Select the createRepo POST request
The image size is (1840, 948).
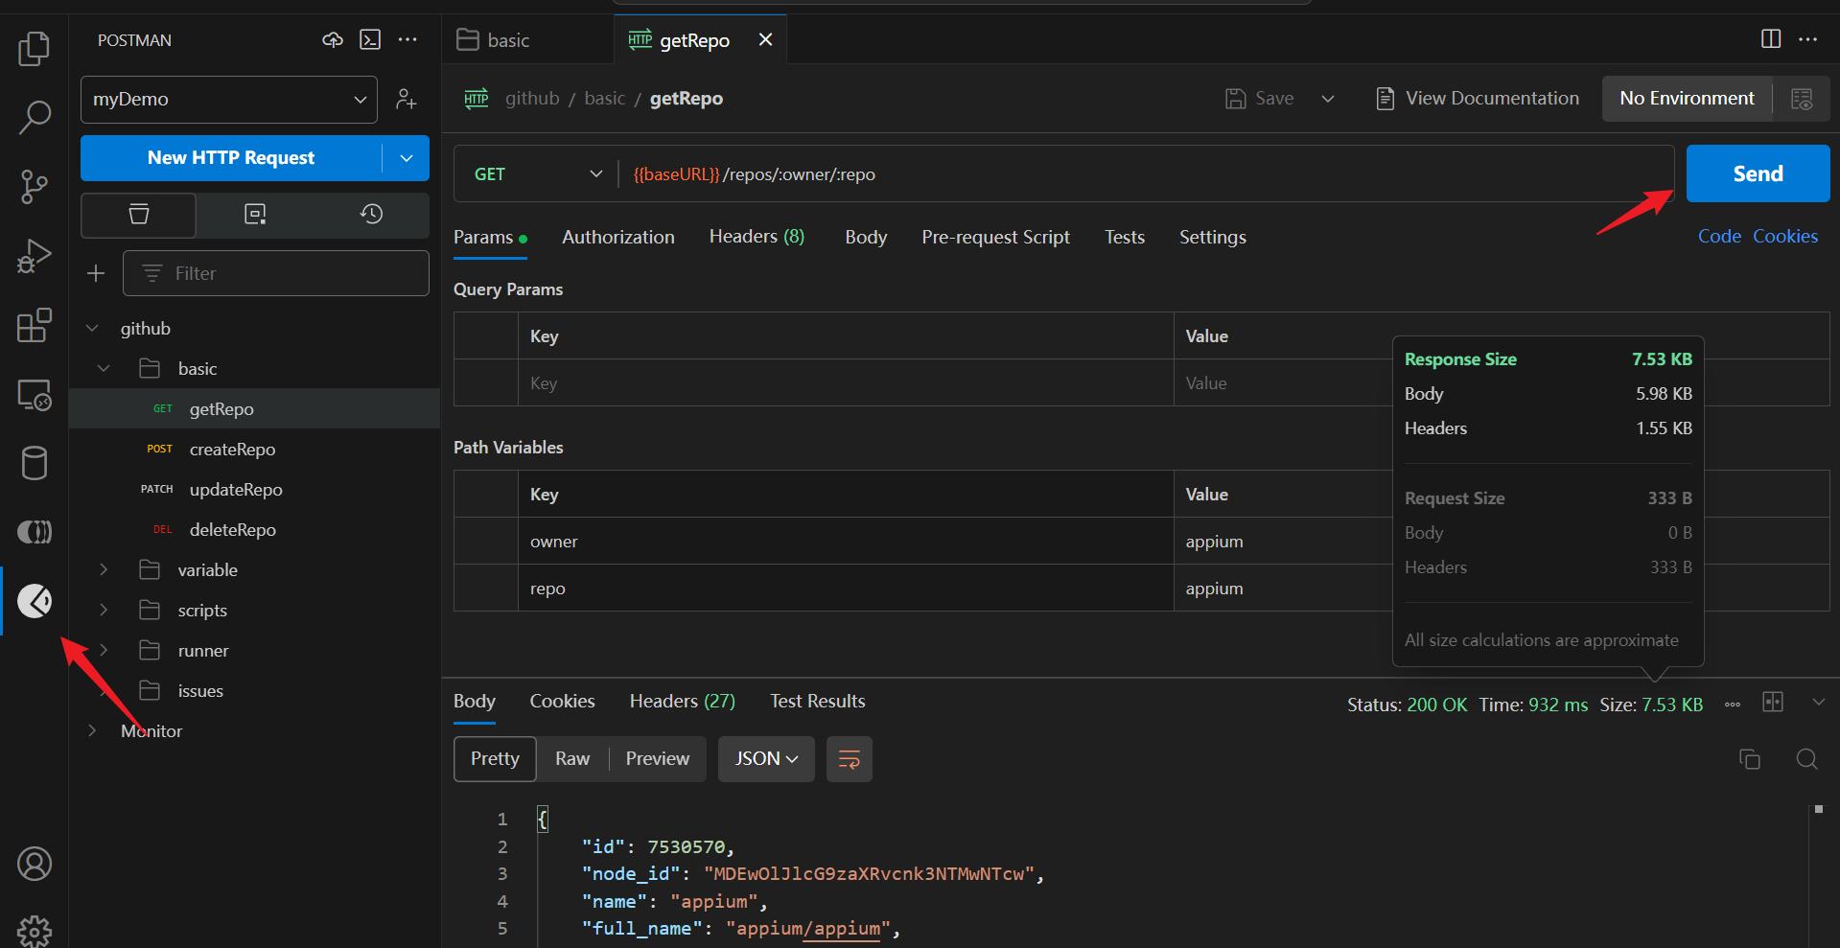(254, 450)
